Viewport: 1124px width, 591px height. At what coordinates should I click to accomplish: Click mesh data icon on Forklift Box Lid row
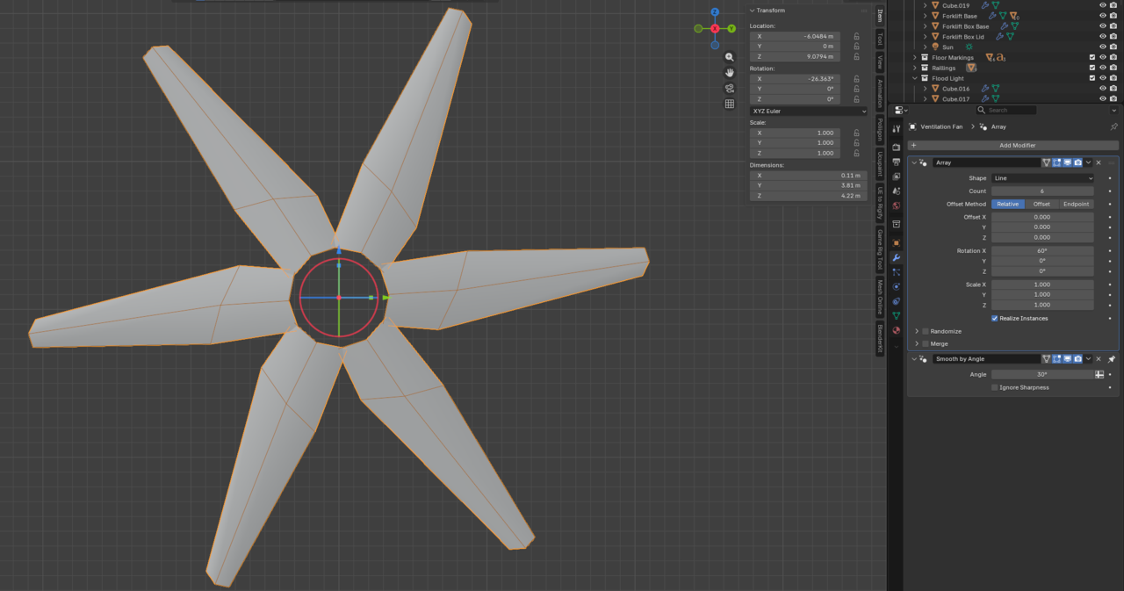coord(1009,37)
